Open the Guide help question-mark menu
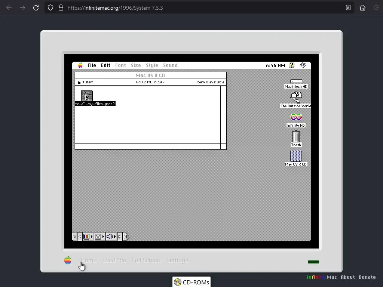Image resolution: width=383 pixels, height=287 pixels. 292,65
